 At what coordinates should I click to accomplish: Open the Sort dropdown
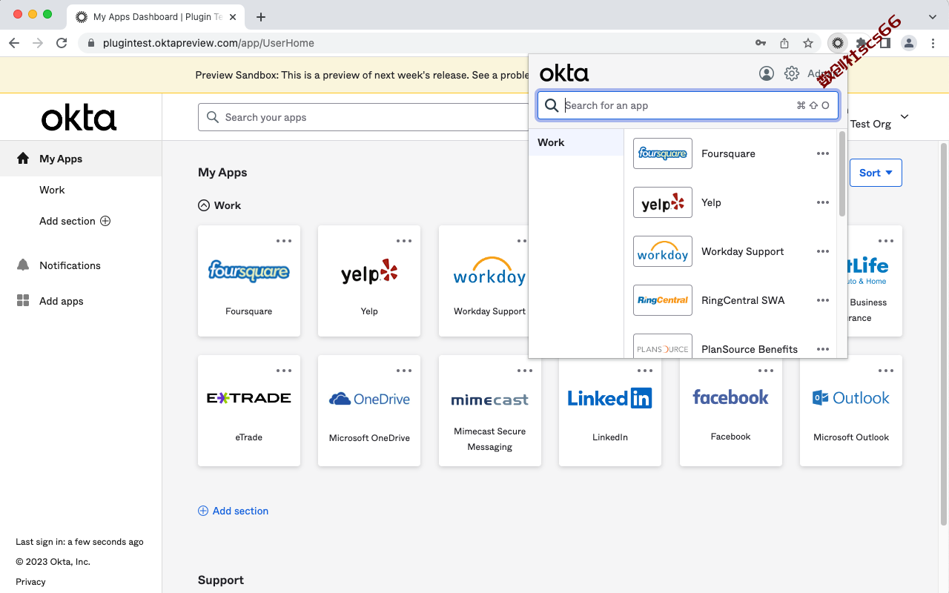pyautogui.click(x=876, y=173)
